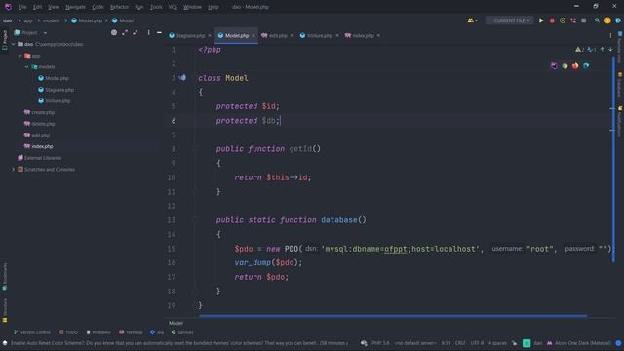The height and width of the screenshot is (351, 624).
Task: Close the index.php editor tab
Action: pyautogui.click(x=378, y=35)
